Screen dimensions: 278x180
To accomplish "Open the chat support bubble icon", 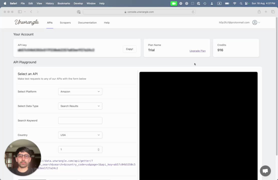I will (x=265, y=171).
